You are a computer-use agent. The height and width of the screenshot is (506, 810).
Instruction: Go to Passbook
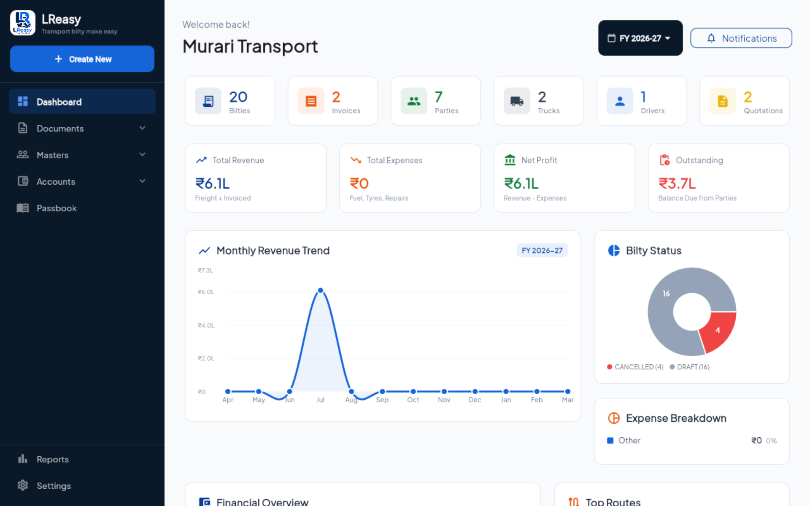point(82,208)
